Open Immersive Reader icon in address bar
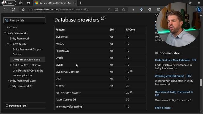This screenshot has height=114, width=203. (116, 9)
